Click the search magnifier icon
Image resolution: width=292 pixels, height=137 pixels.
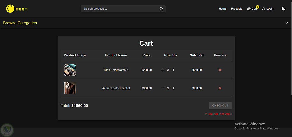tap(161, 9)
